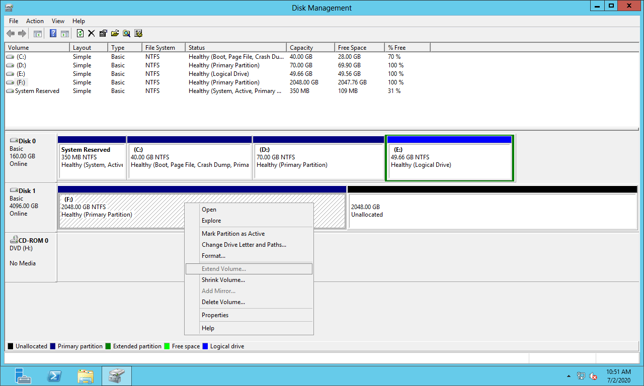
Task: Select the 2048 GB Unallocated block
Action: pos(492,211)
